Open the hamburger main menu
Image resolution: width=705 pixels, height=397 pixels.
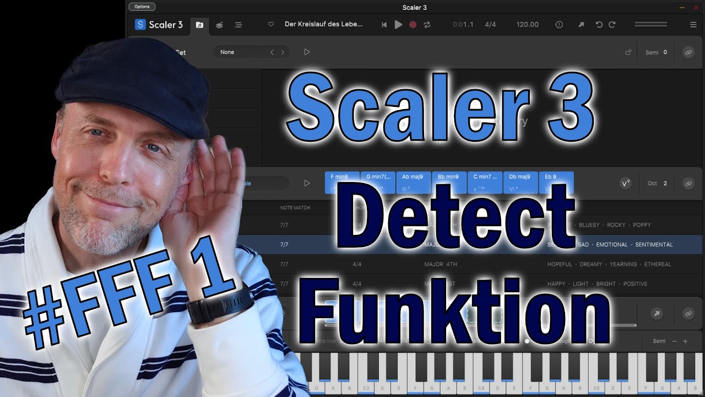(x=693, y=25)
